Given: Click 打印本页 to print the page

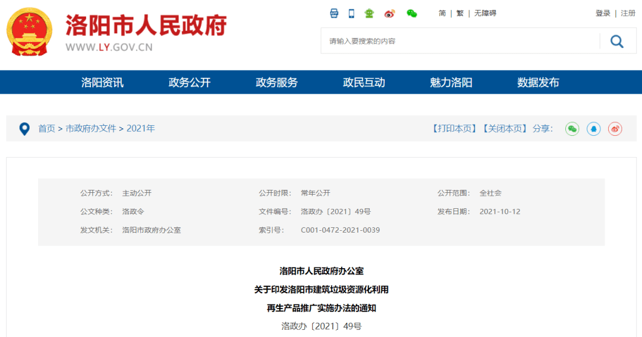Looking at the screenshot, I should coord(454,129).
